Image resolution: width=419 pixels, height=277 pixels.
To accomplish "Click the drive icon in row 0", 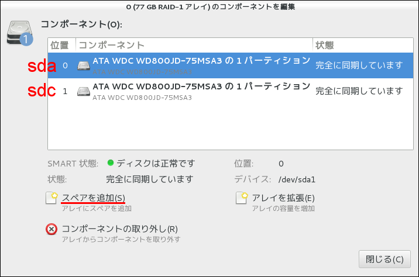I will 84,65.
